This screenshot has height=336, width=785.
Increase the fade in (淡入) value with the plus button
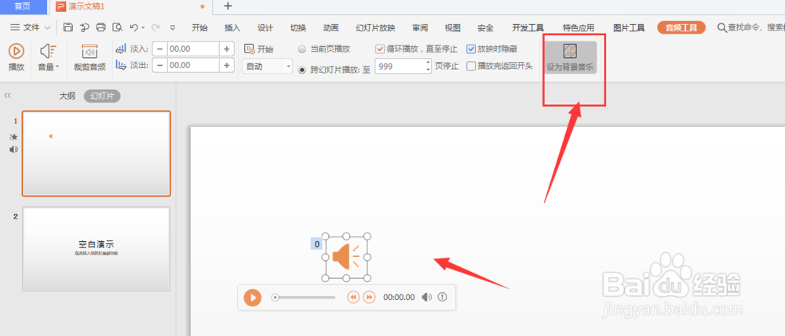(x=226, y=49)
